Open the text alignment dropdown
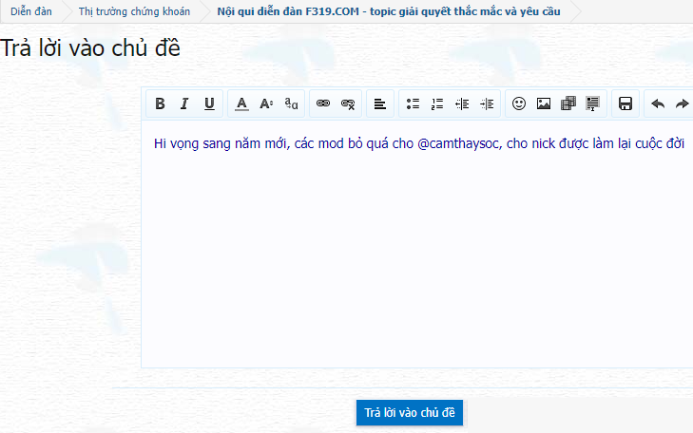This screenshot has width=693, height=433. tap(379, 104)
